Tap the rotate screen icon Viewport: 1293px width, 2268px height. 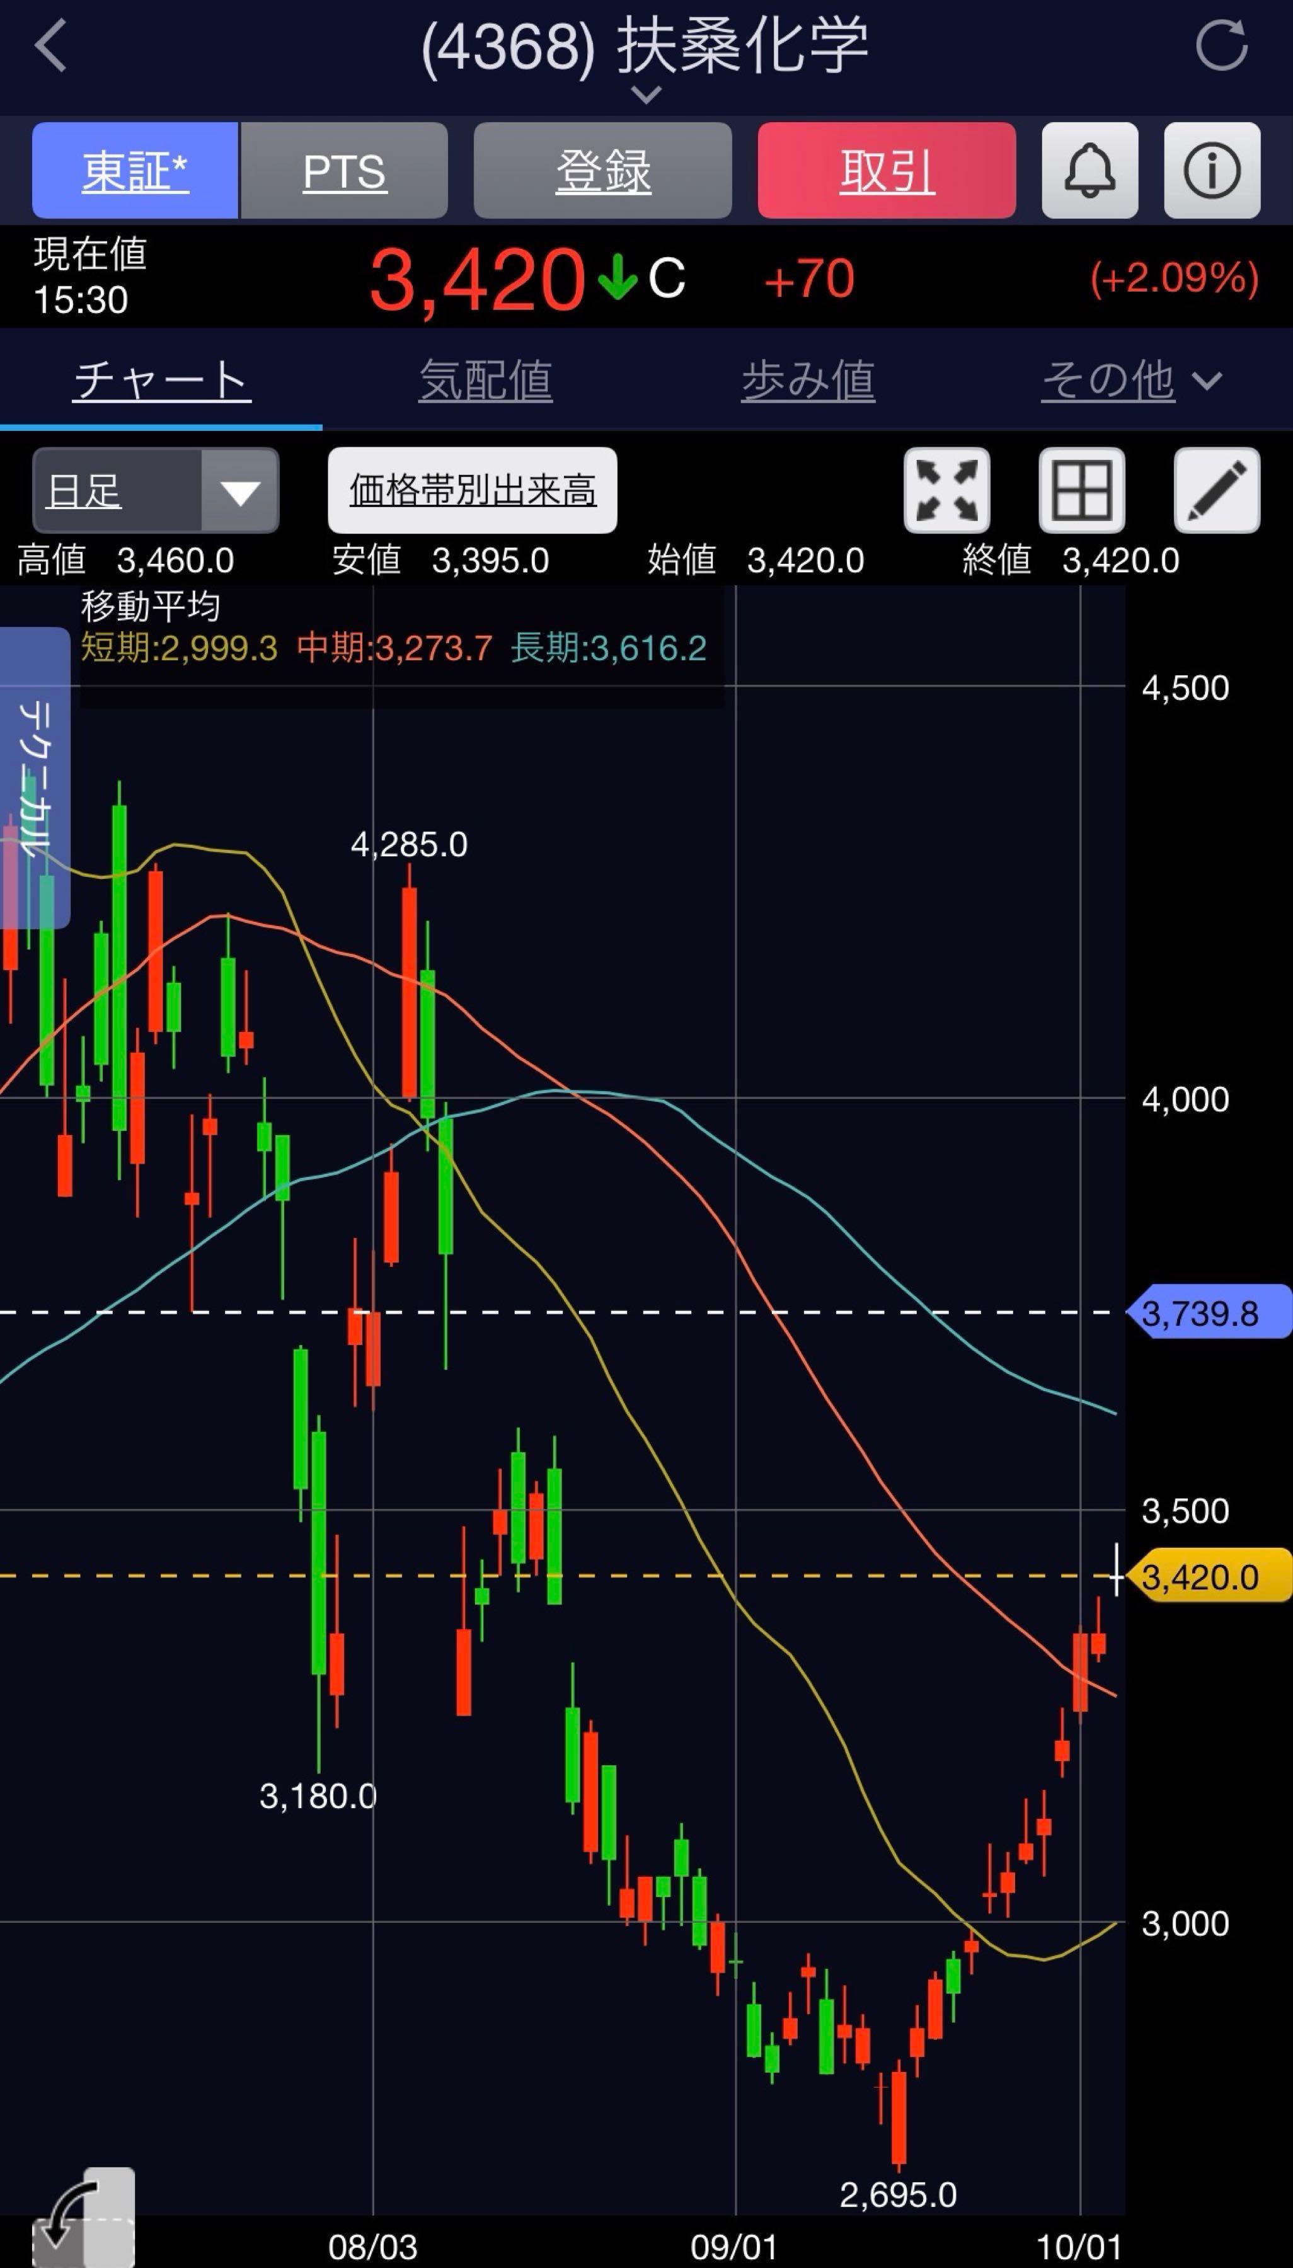(84, 2216)
